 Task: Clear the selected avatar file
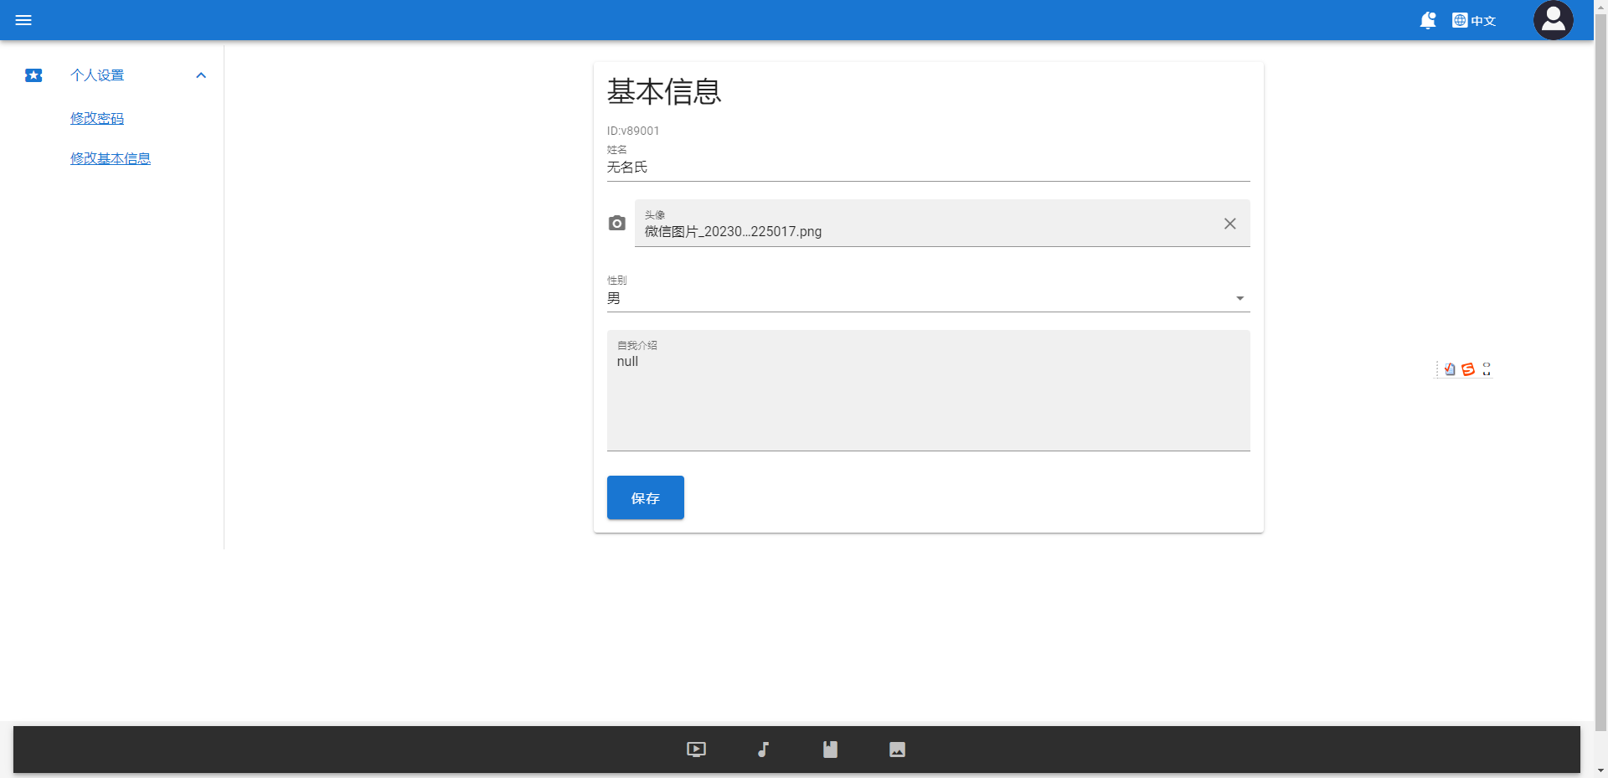coord(1229,223)
